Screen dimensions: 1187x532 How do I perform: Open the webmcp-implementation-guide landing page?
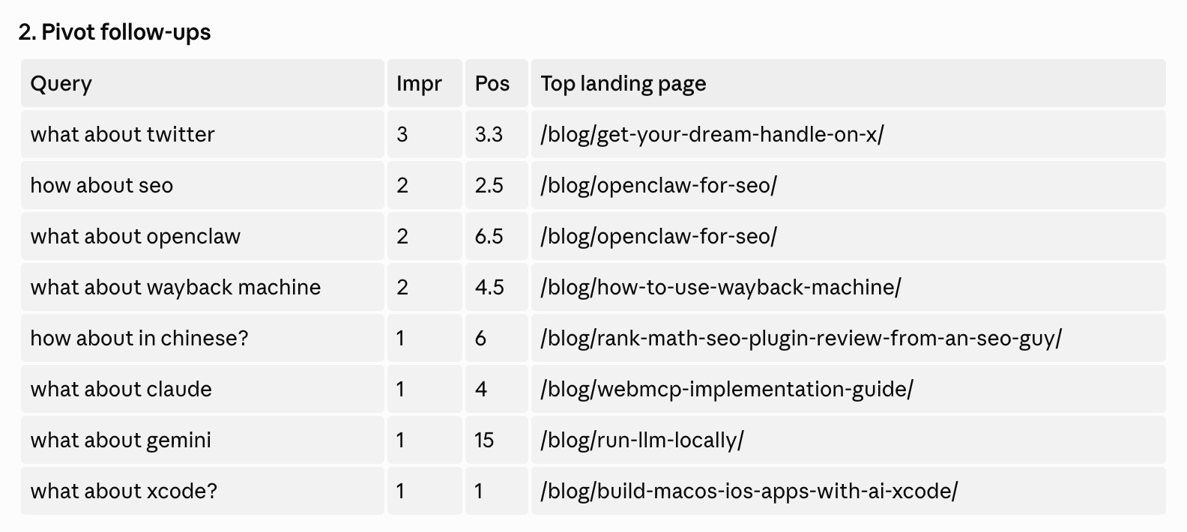click(x=727, y=389)
